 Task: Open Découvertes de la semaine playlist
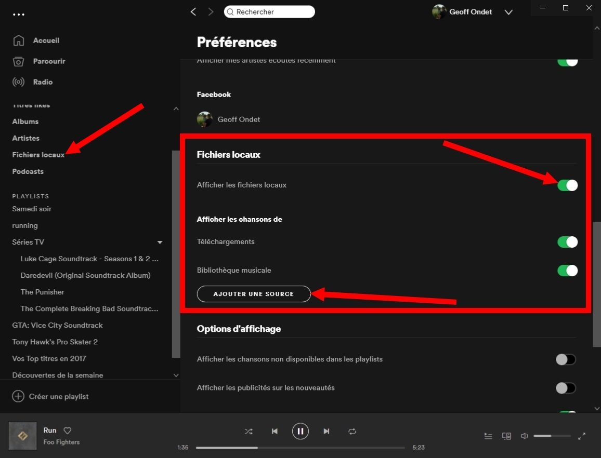(x=58, y=375)
